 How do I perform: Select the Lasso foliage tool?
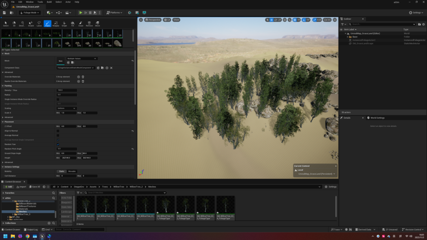(x=39, y=24)
